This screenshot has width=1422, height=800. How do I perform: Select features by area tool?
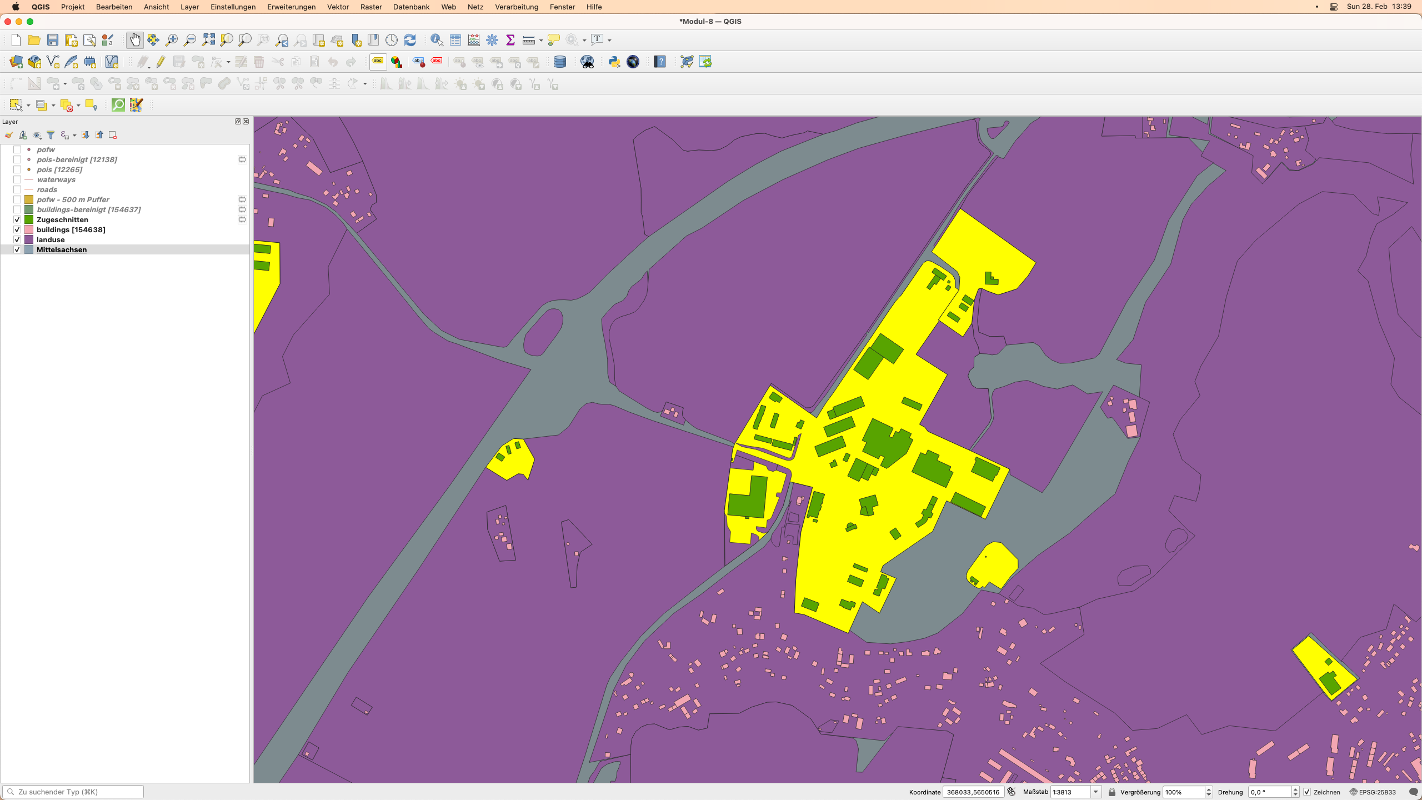coord(16,105)
